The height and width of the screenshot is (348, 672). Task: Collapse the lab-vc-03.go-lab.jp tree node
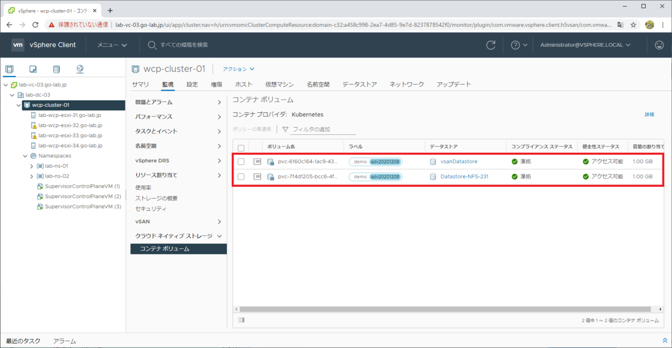click(6, 85)
